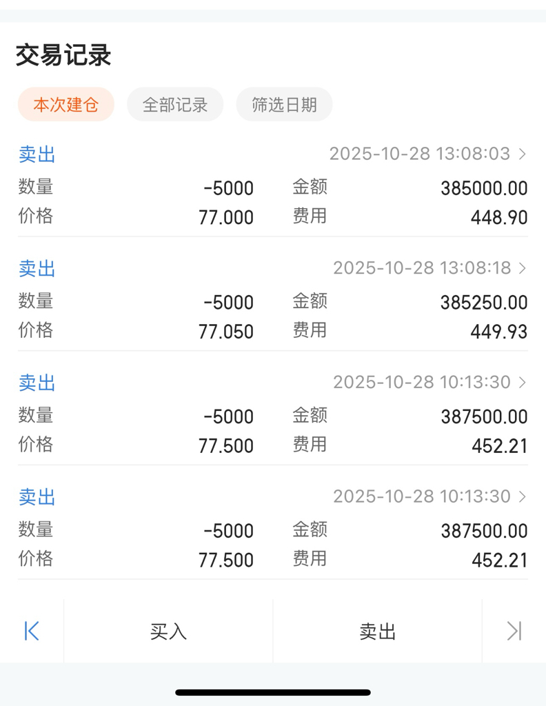The width and height of the screenshot is (546, 706).
Task: Tap the 买入 button
Action: 168,632
